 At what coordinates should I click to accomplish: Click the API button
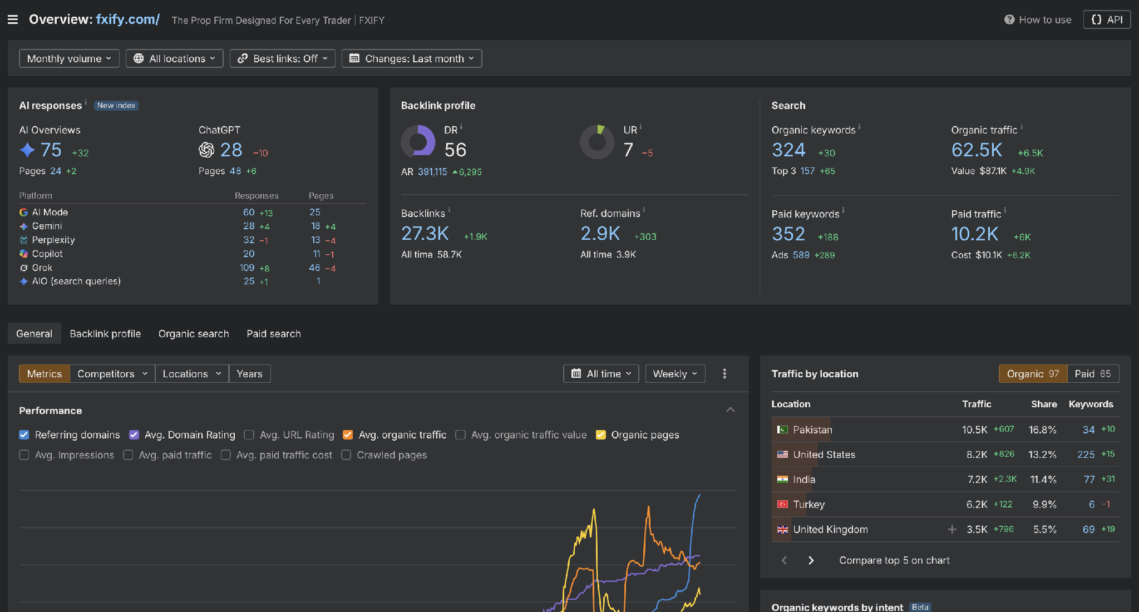point(1107,19)
